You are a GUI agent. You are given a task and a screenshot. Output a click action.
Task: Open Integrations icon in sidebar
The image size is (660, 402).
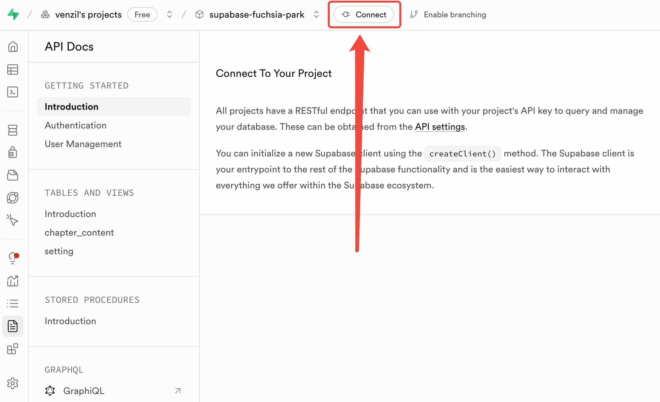pos(13,349)
